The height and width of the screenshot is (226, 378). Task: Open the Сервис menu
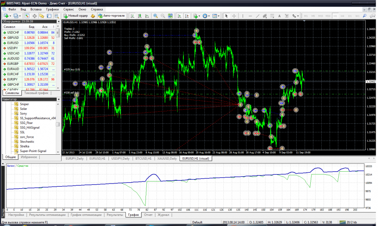click(69, 9)
